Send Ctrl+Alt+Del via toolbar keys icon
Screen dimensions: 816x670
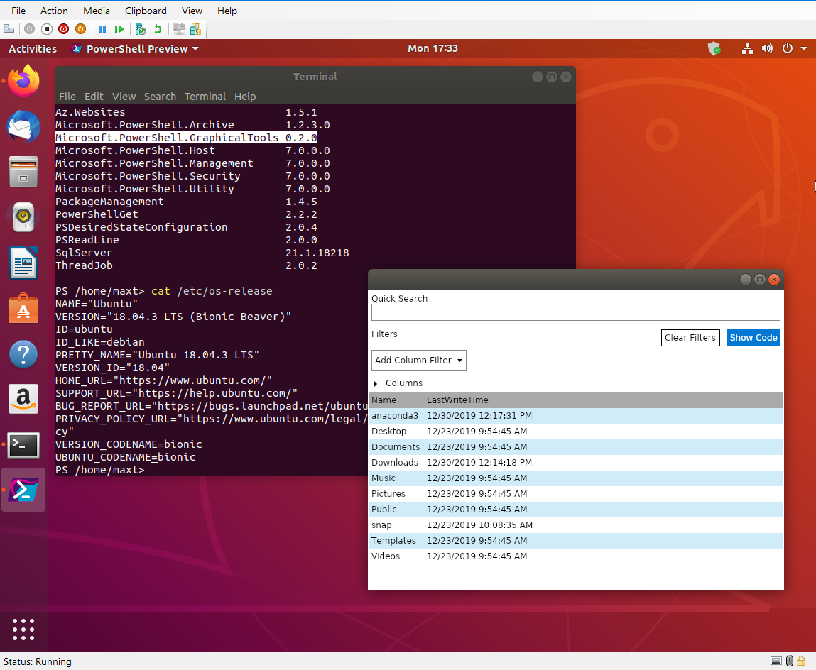coord(9,29)
